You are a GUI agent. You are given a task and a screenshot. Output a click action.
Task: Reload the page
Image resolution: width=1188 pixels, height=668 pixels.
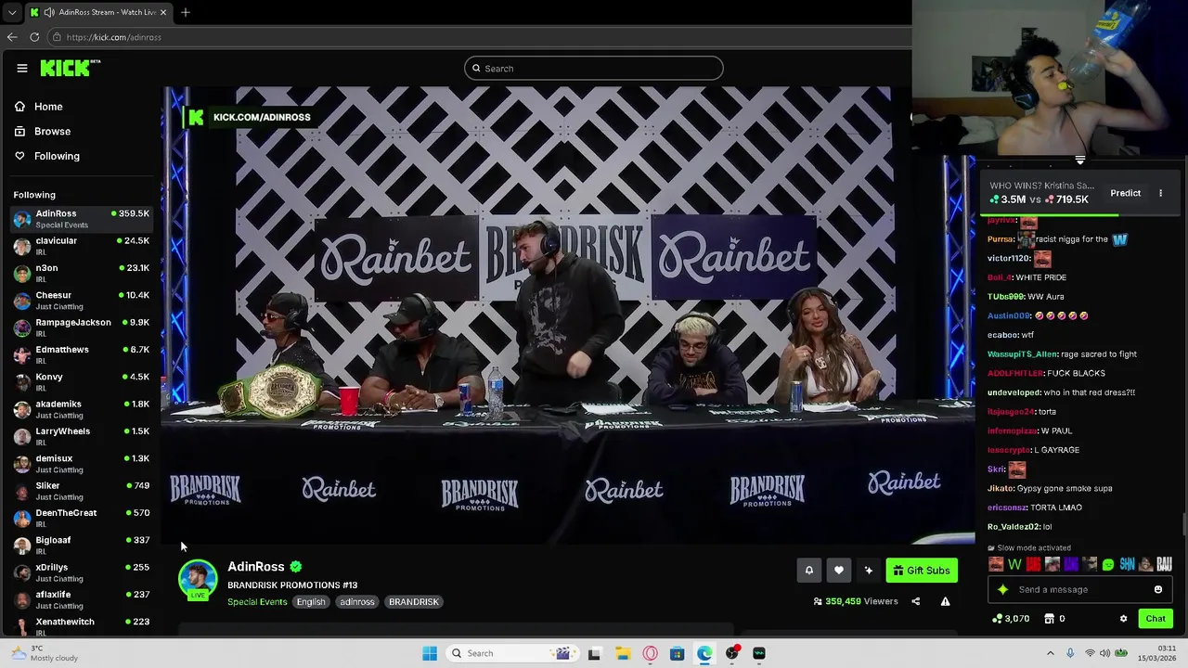coord(34,37)
